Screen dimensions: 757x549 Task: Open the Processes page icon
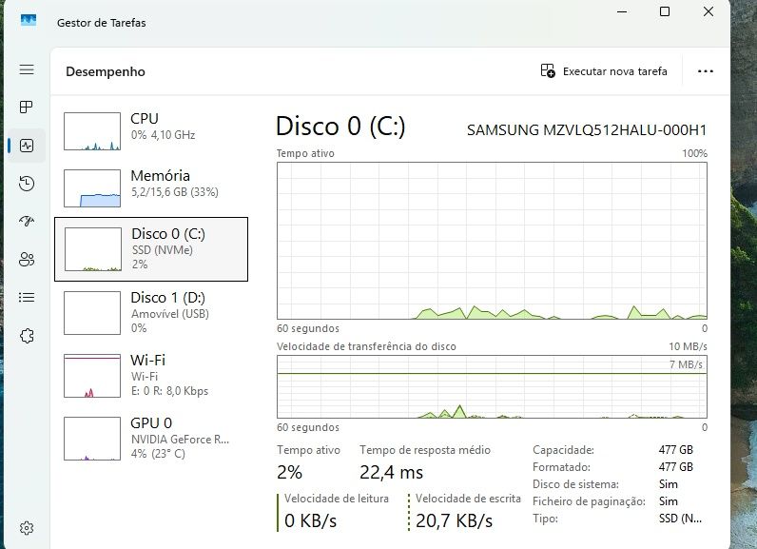[27, 107]
